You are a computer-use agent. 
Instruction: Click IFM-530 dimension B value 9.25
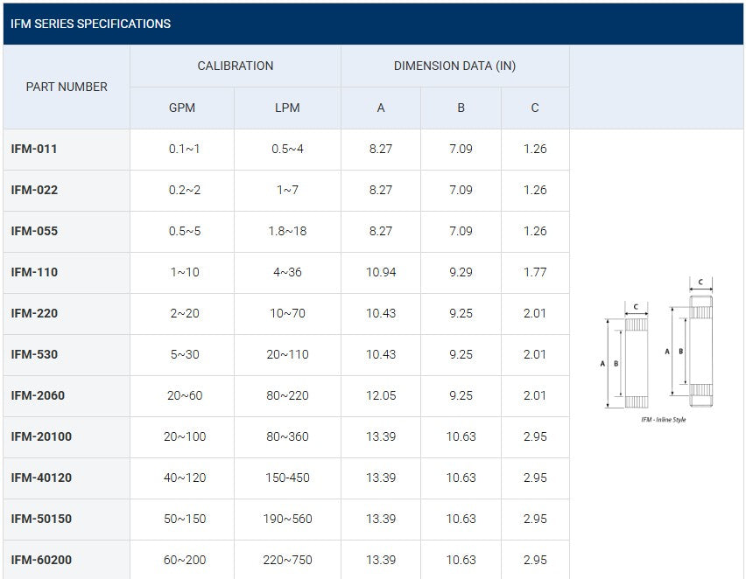tap(461, 354)
